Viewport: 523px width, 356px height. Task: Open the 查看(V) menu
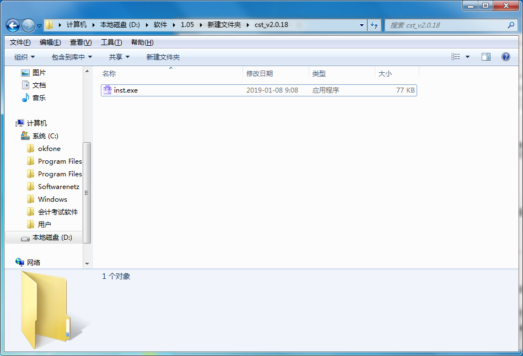tap(80, 42)
